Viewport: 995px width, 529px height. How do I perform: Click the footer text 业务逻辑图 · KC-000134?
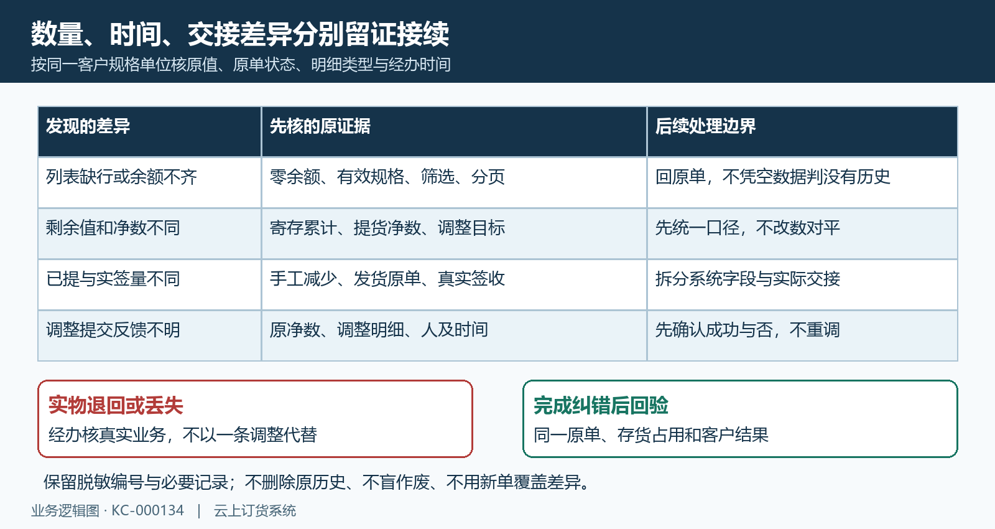[x=108, y=511]
